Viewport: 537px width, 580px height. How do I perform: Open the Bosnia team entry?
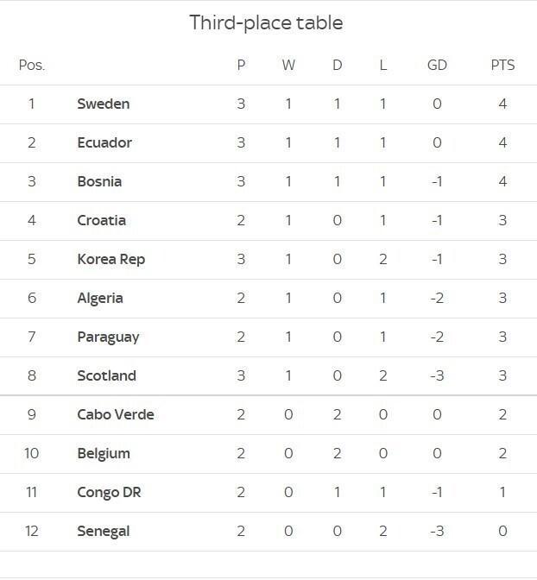pyautogui.click(x=99, y=181)
